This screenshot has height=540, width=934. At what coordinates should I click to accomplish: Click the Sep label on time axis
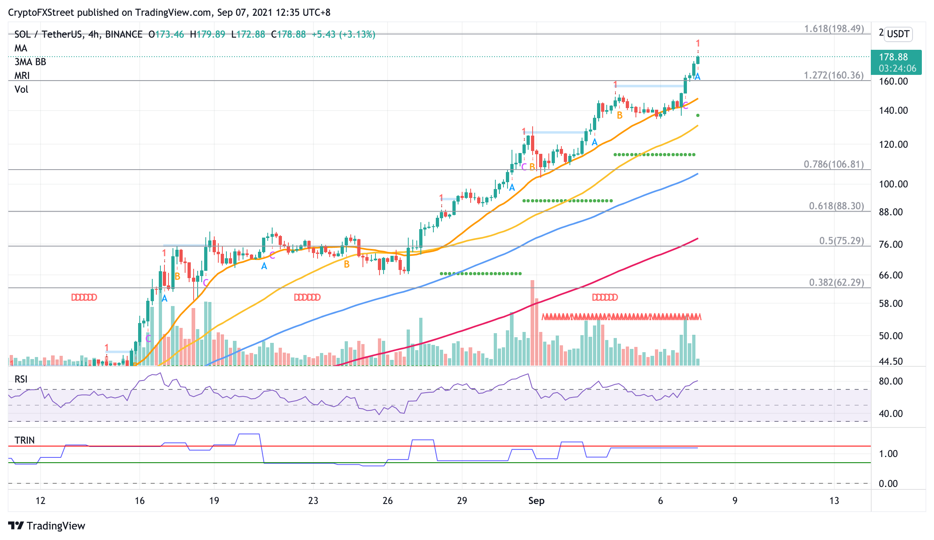(x=536, y=501)
